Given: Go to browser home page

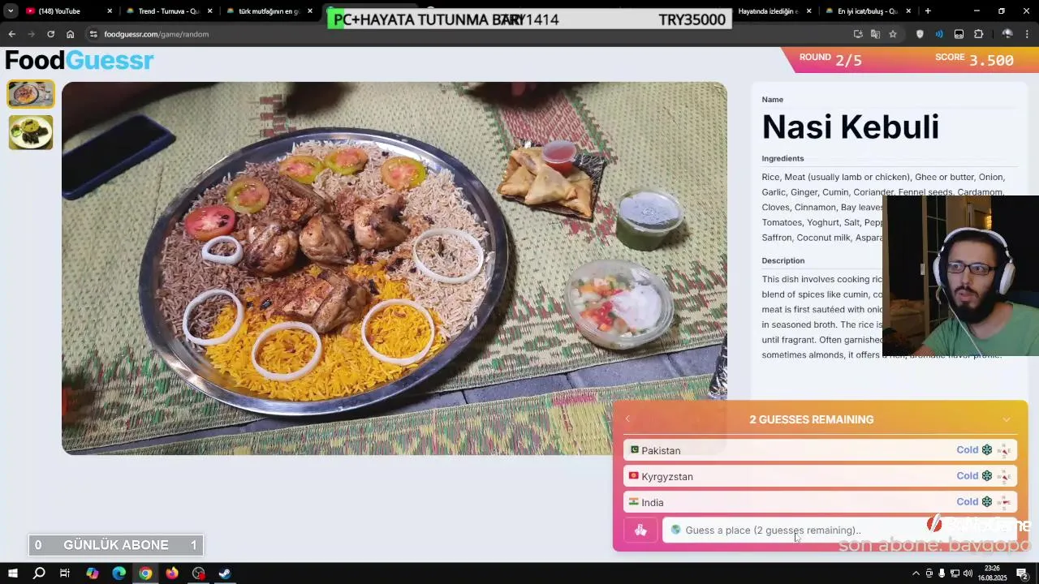Looking at the screenshot, I should 70,34.
